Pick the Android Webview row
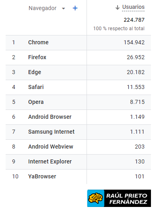The image size is (157, 215). [x=78, y=147]
